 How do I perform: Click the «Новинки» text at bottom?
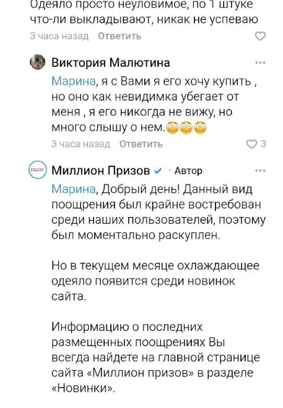(x=83, y=388)
